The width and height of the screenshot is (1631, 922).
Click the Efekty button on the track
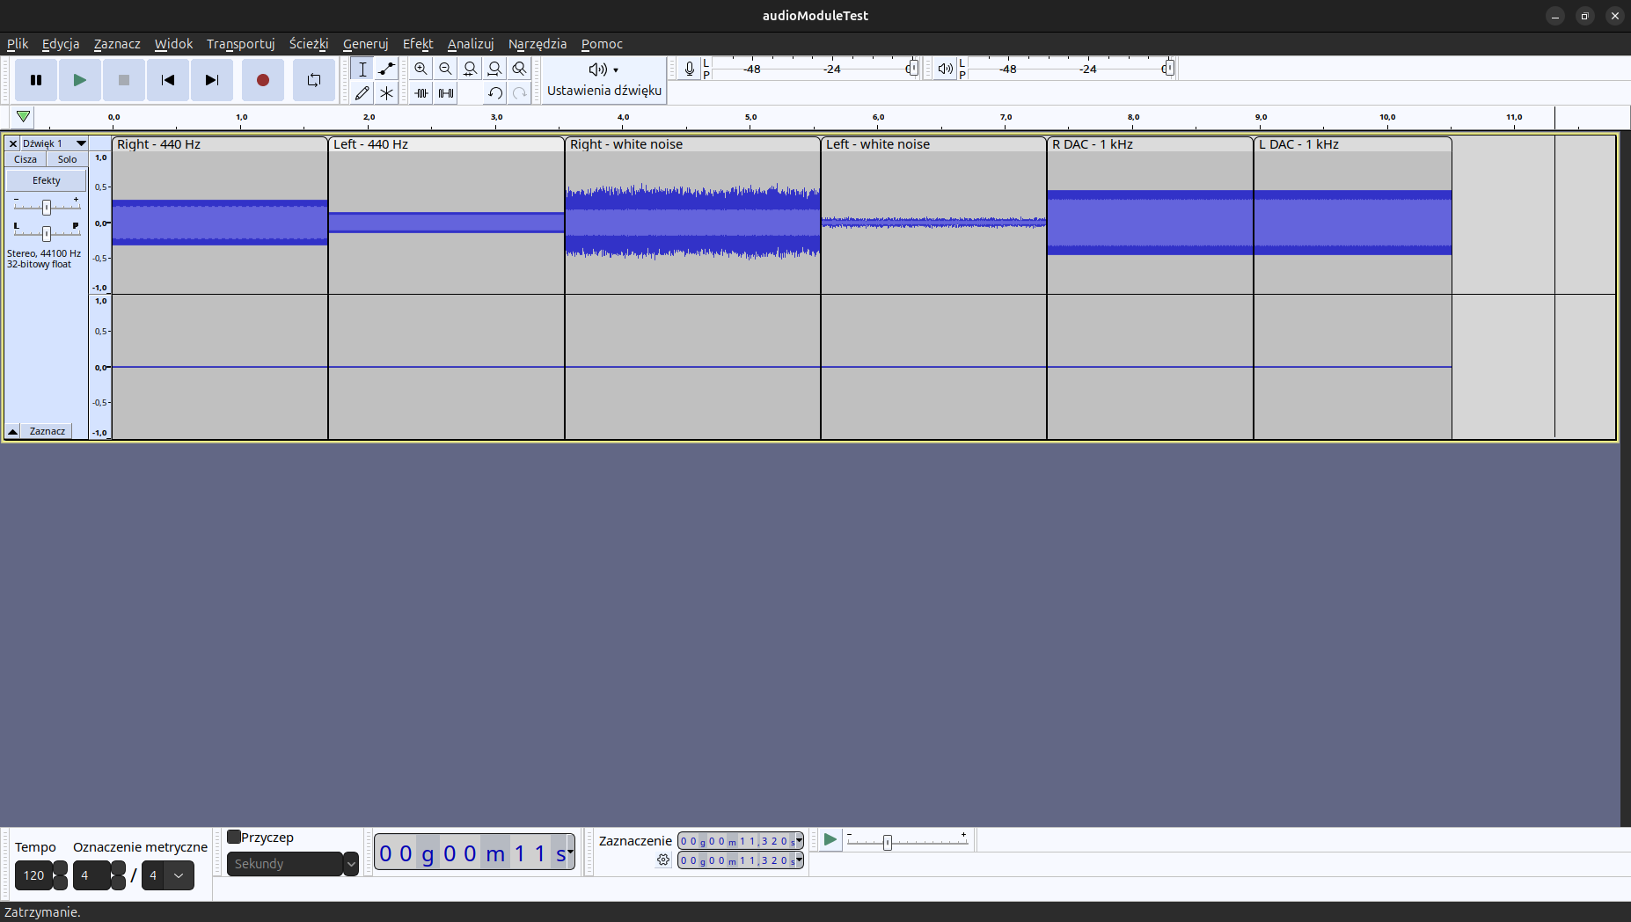point(45,179)
